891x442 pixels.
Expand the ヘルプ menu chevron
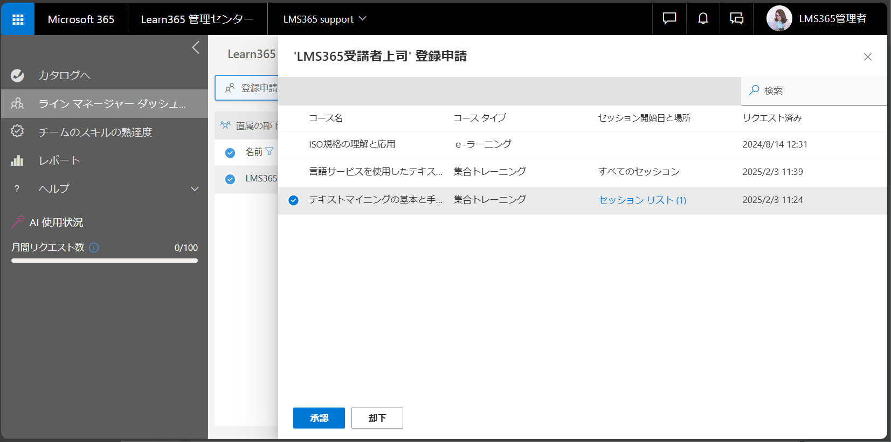195,189
